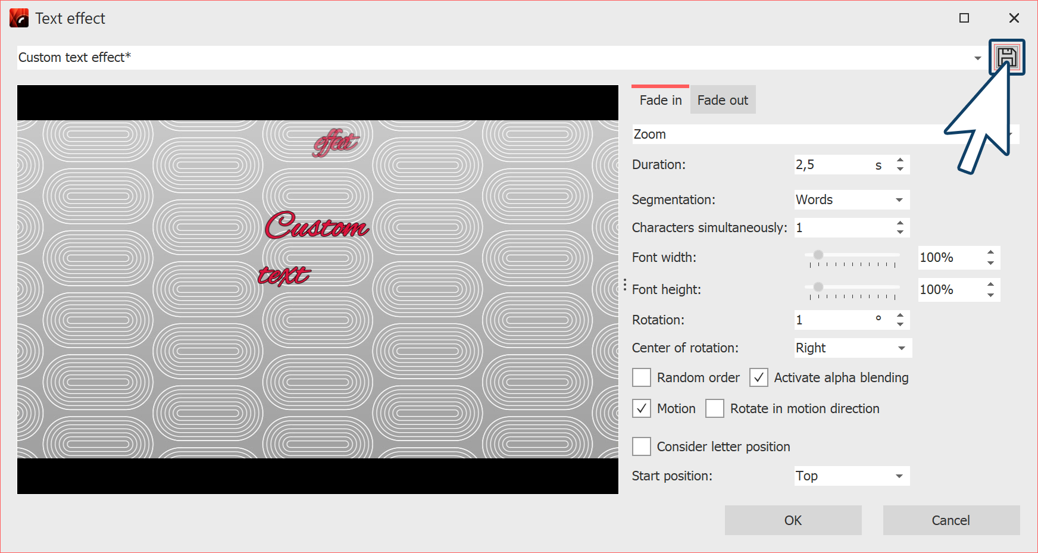Click the save text effect floppy icon

(1006, 57)
